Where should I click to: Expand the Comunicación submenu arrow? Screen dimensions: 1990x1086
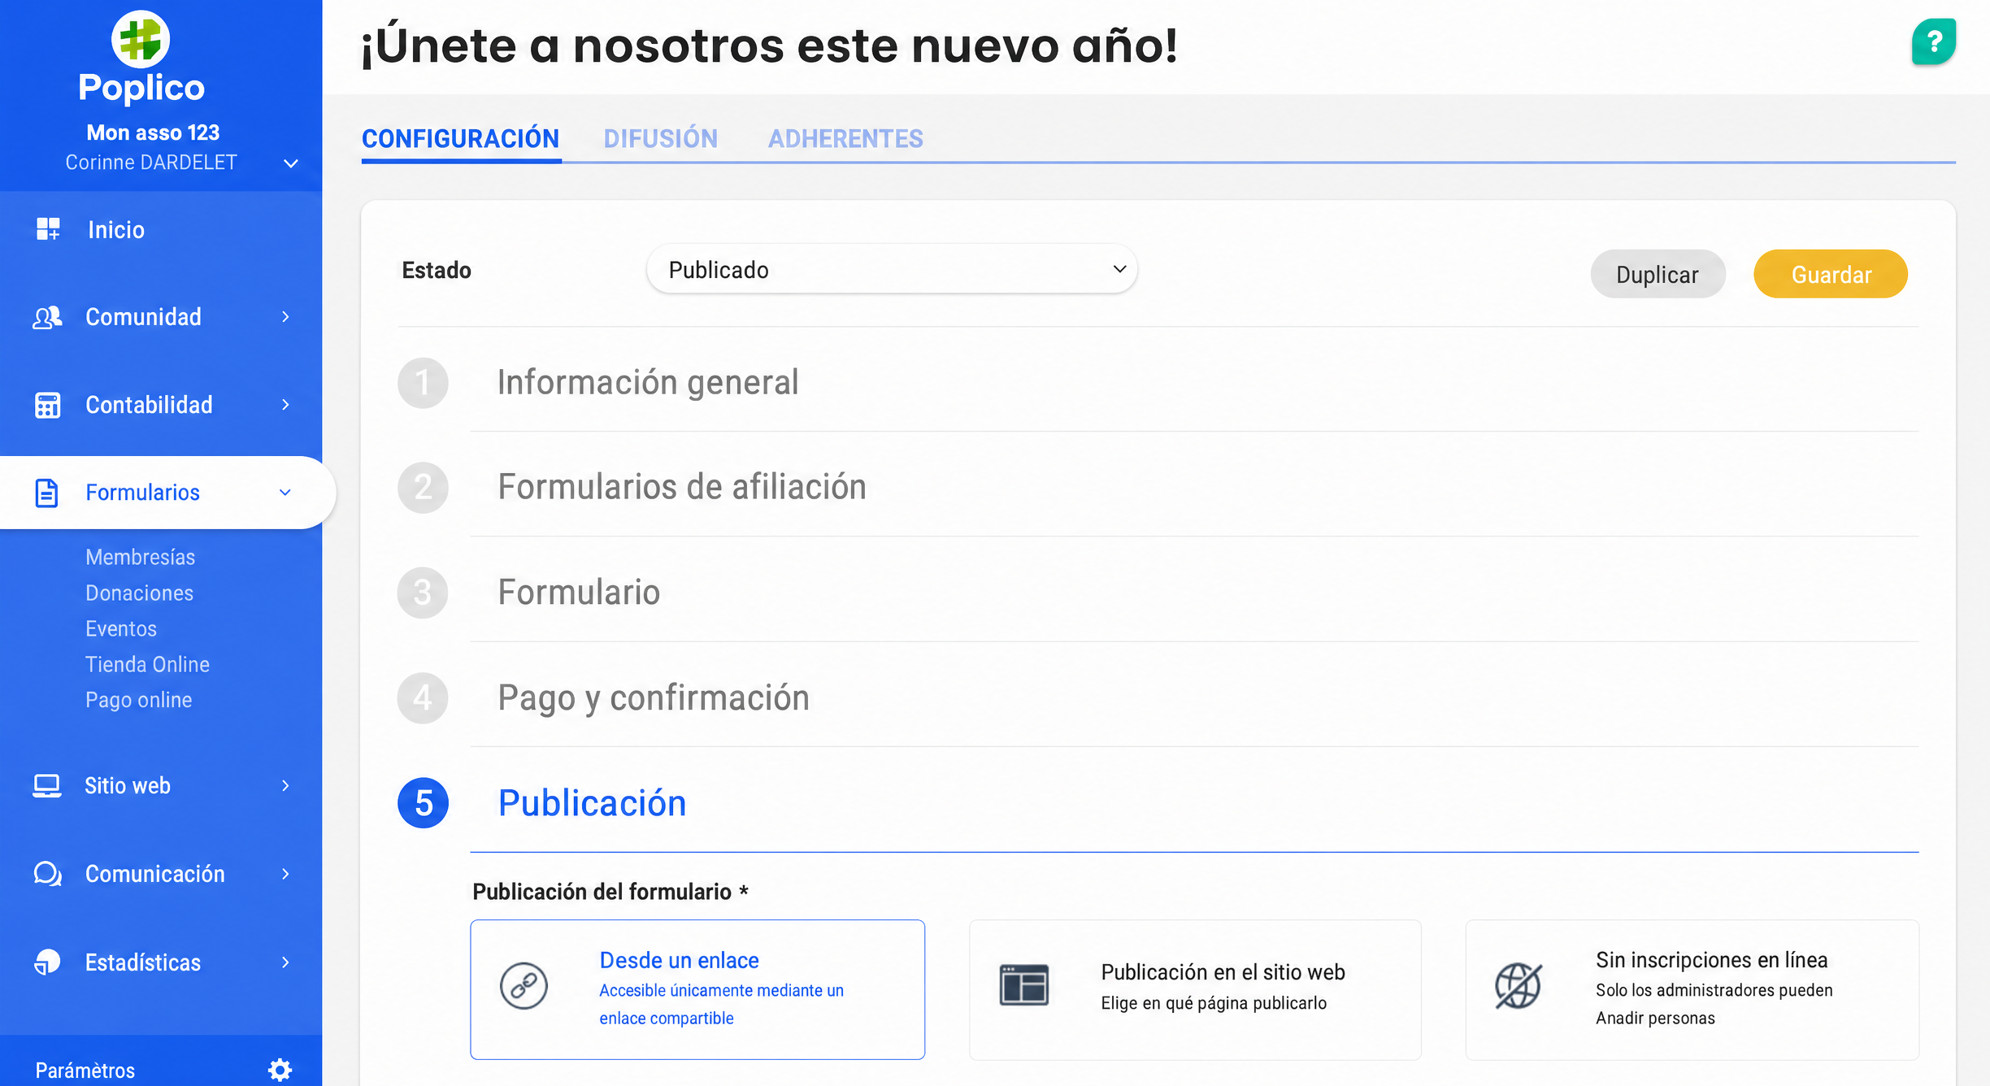[285, 874]
